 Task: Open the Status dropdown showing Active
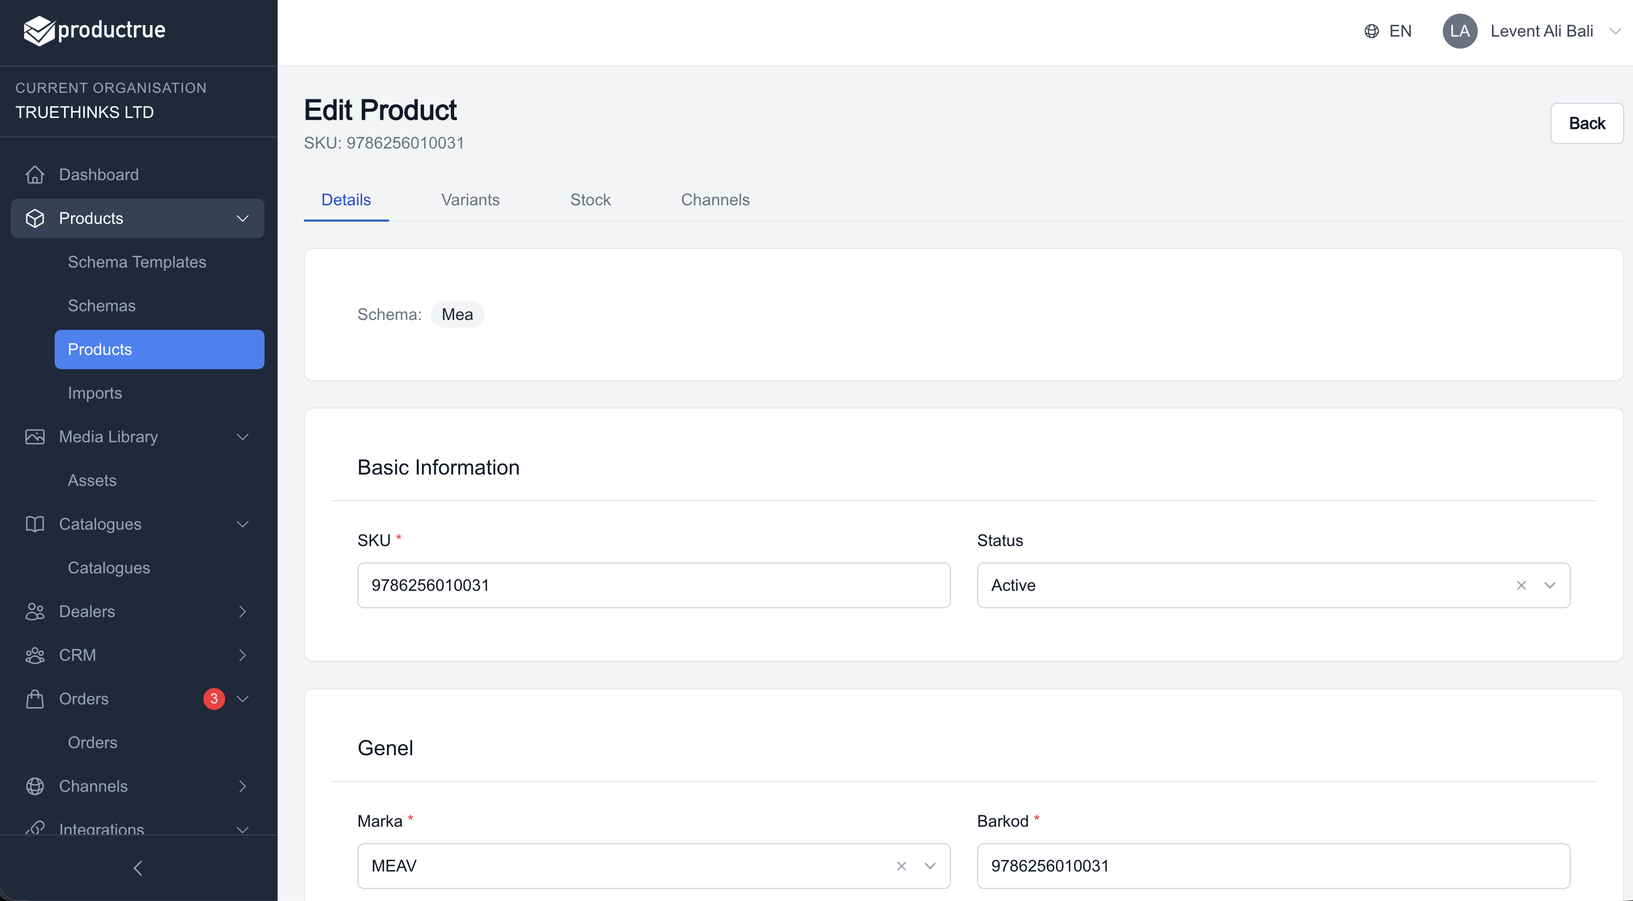(1550, 585)
